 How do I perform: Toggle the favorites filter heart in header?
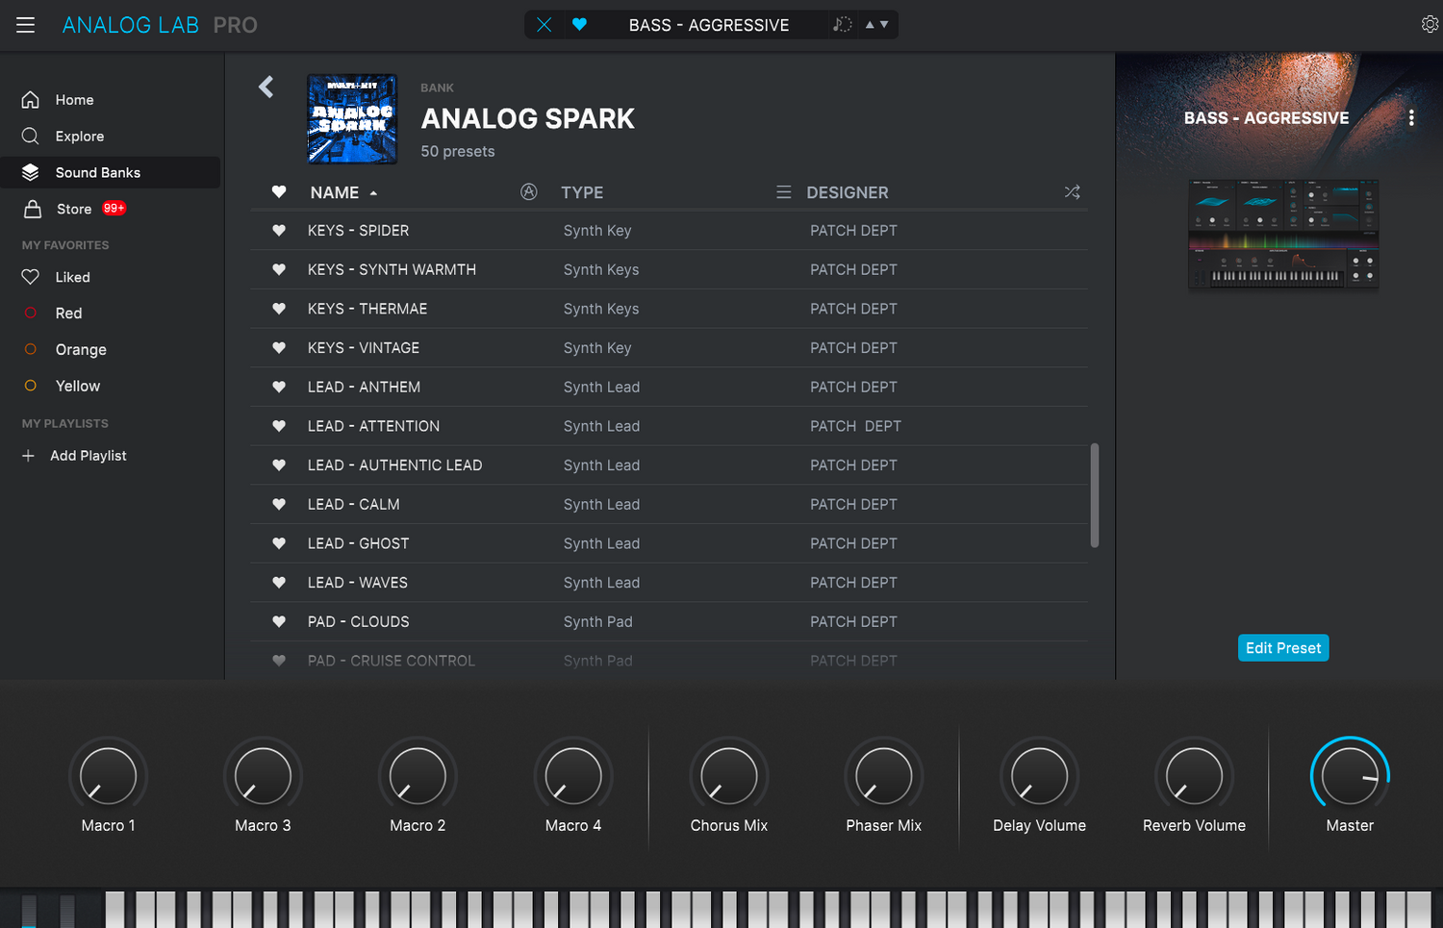coord(279,192)
